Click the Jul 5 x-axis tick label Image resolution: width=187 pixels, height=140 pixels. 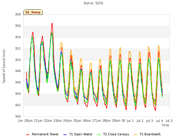tap(169, 121)
